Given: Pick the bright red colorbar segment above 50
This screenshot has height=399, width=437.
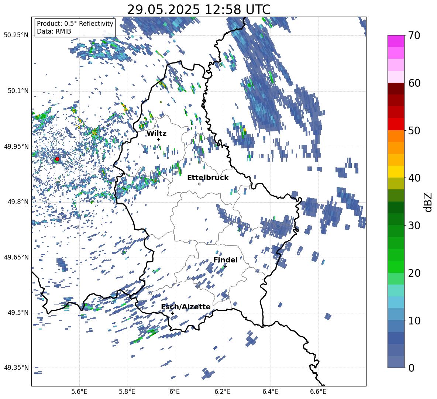Looking at the screenshot, I should click(396, 124).
